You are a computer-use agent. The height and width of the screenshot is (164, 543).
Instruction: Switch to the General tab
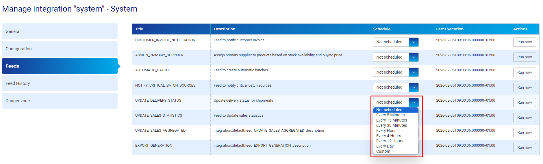60,31
